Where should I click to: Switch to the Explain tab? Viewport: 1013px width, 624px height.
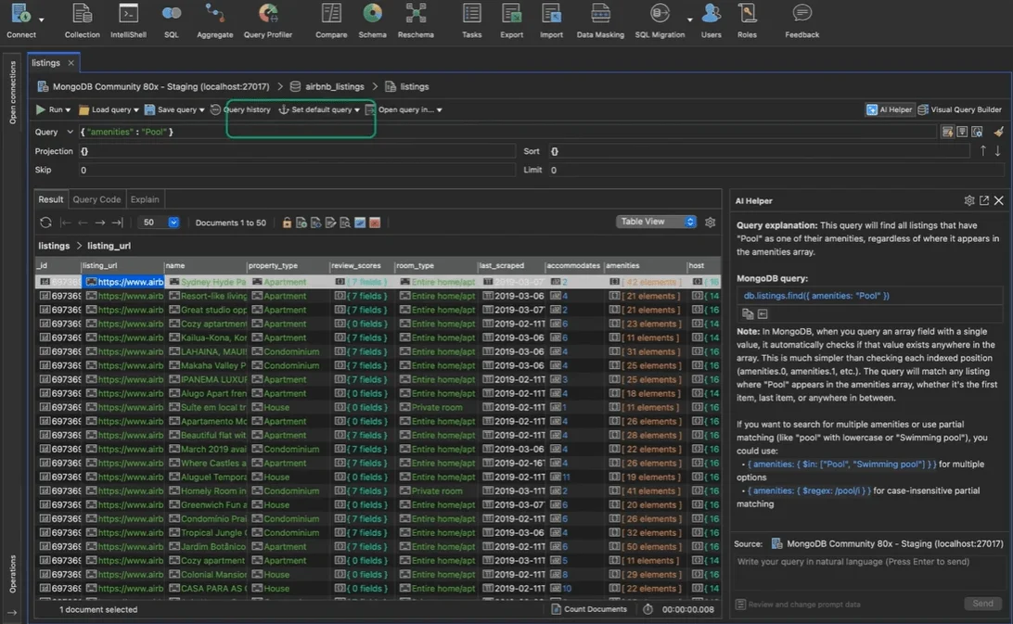click(145, 199)
